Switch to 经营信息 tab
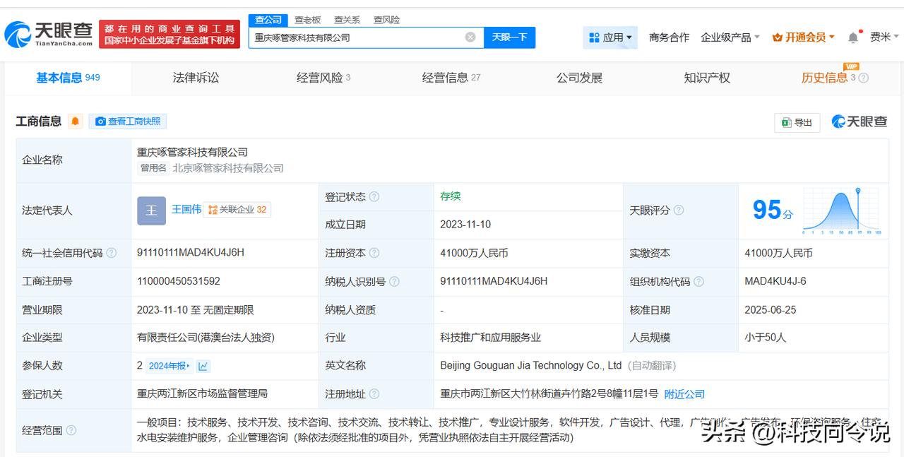This screenshot has height=457, width=904. point(451,78)
